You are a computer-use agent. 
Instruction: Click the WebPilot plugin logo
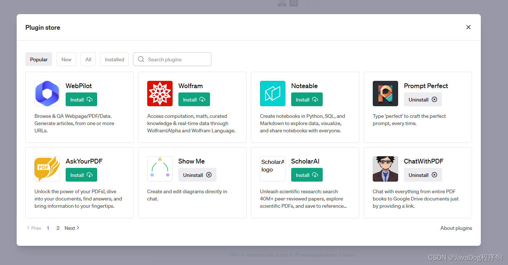[47, 94]
